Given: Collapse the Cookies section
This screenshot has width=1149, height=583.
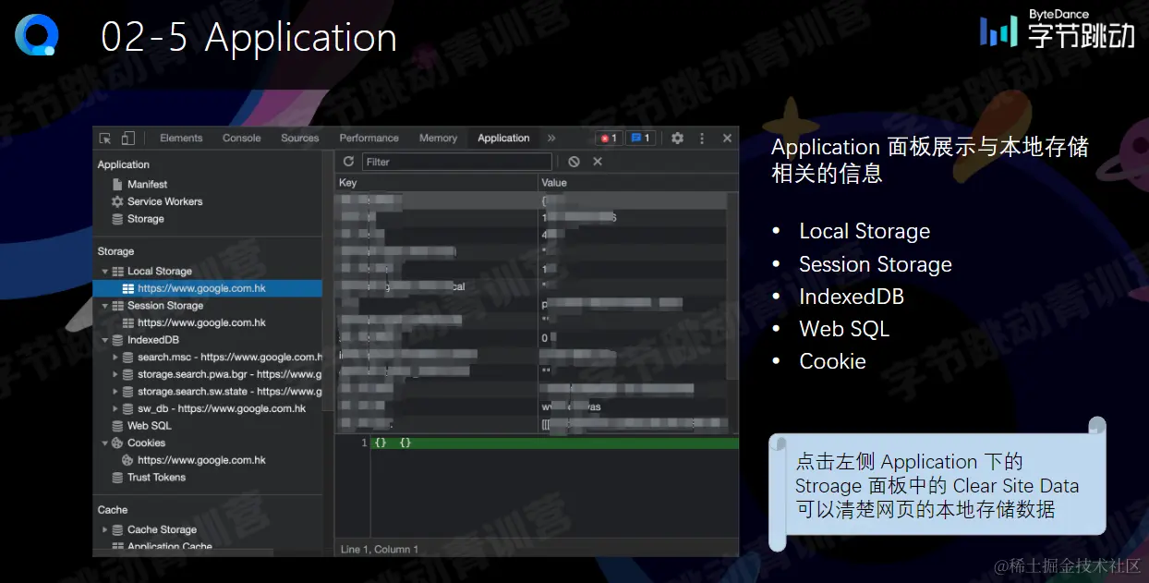Looking at the screenshot, I should [105, 443].
